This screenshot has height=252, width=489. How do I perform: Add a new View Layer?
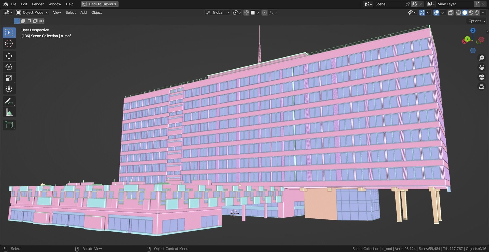[477, 4]
